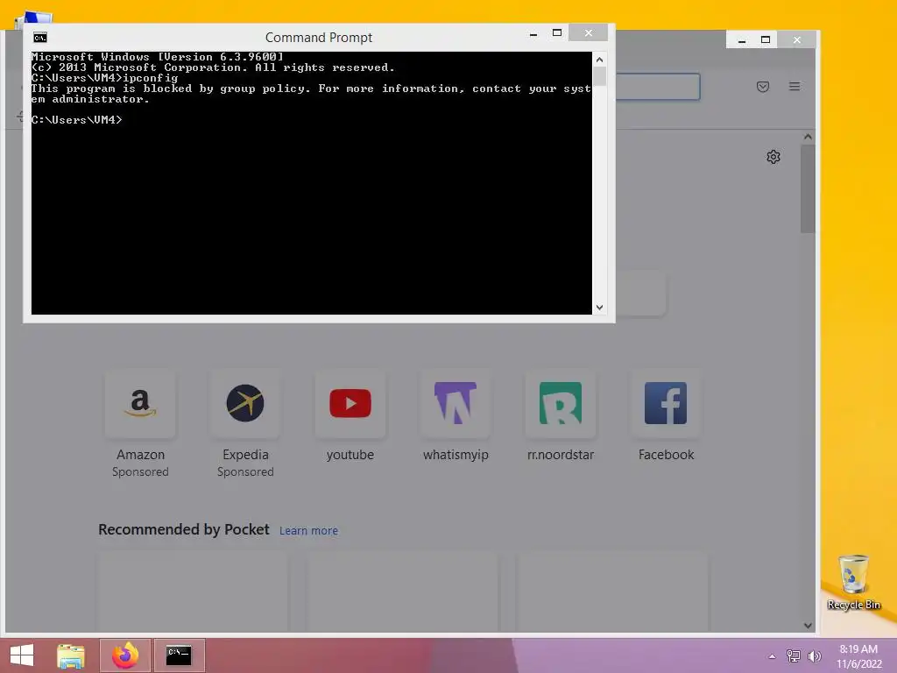Open the Save to Pocket icon in Firefox
This screenshot has height=673, width=897.
(763, 87)
